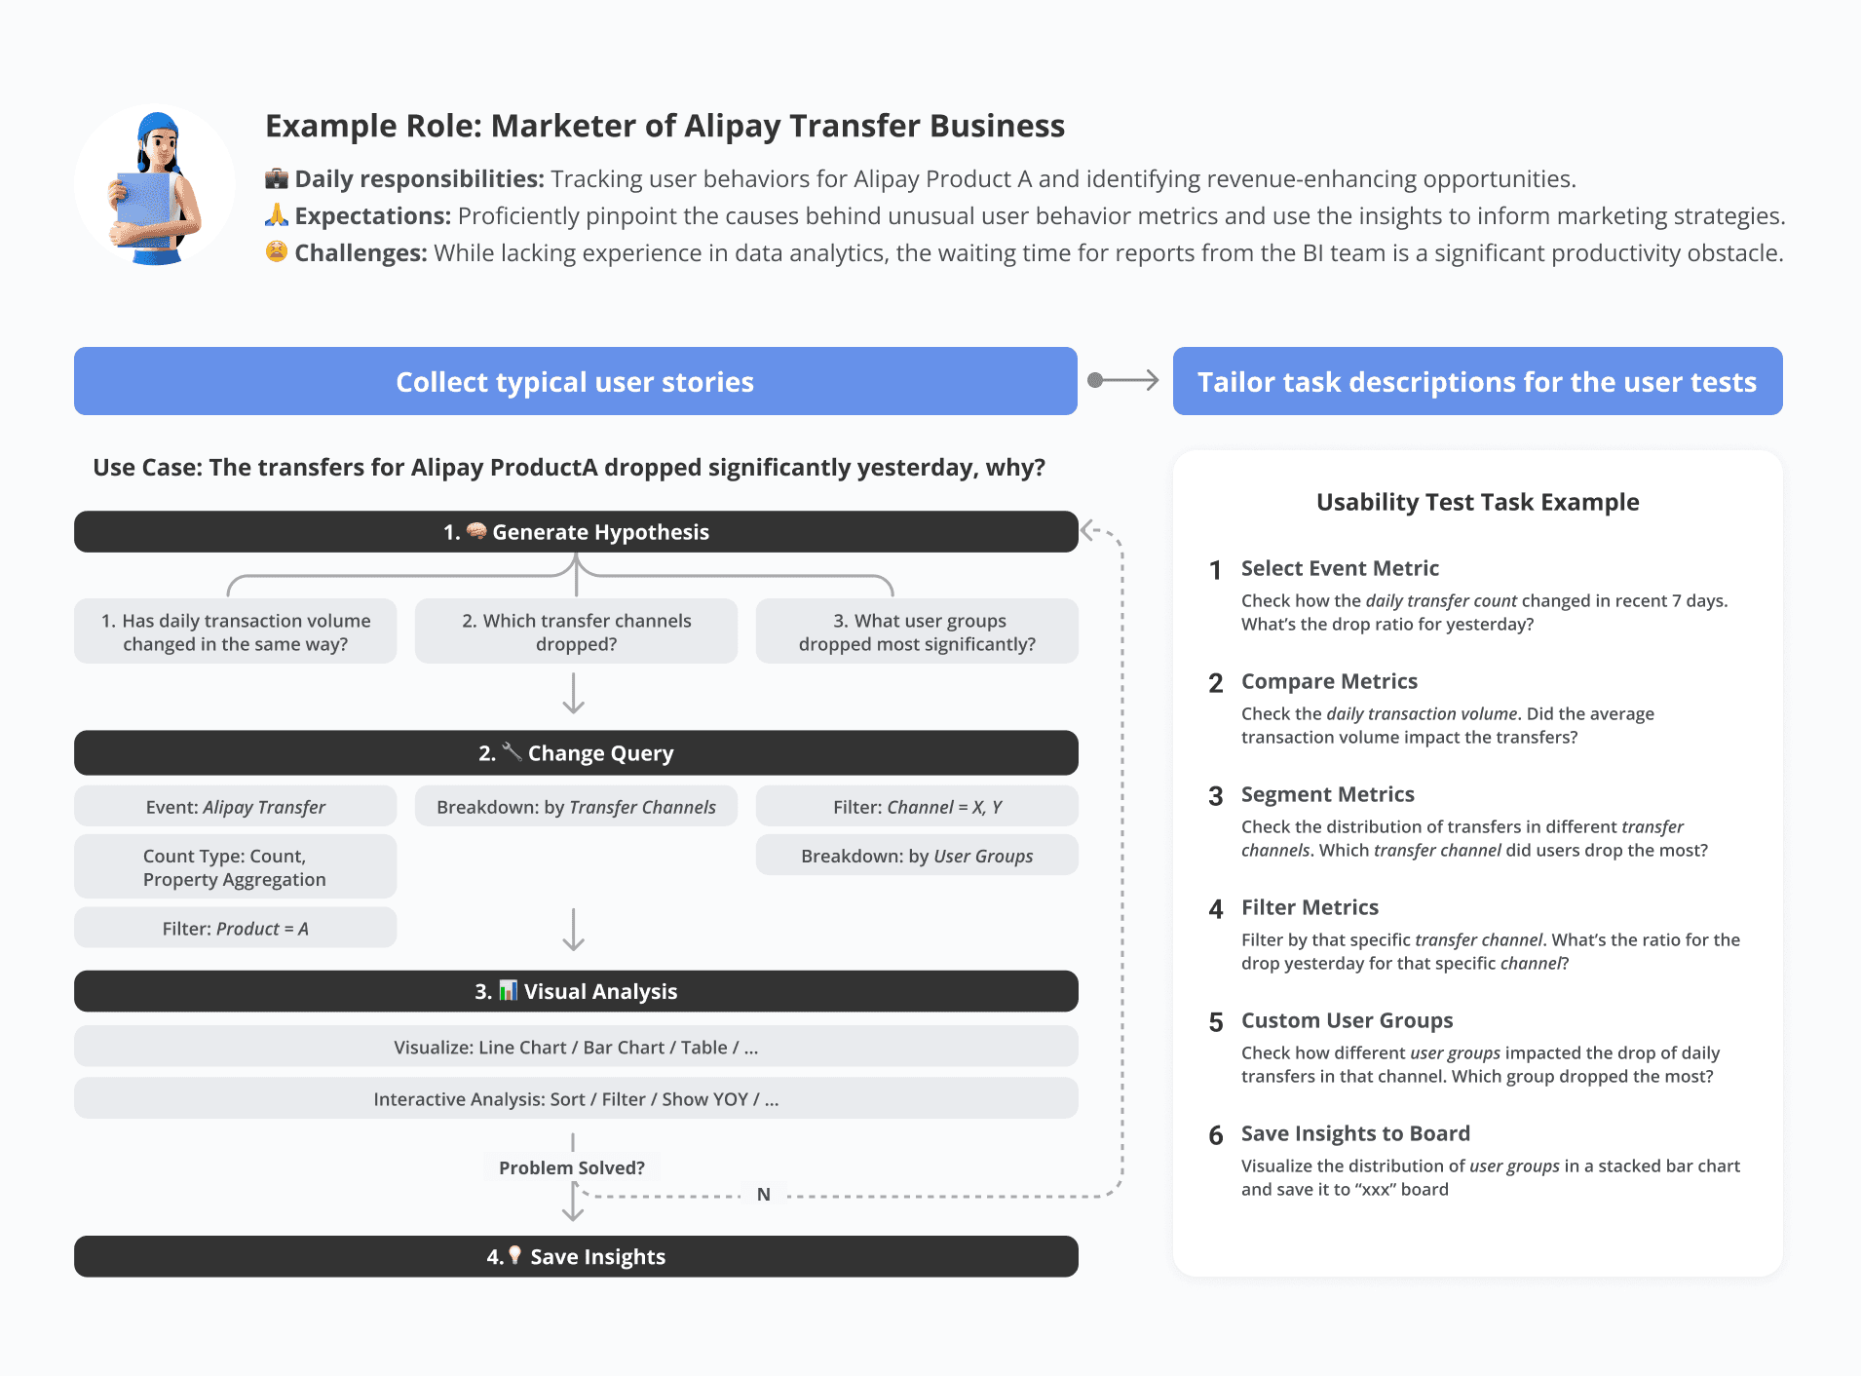Viewport: 1861px width, 1376px height.
Task: Click the arrow connecting the two blue headers
Action: (x=1123, y=380)
